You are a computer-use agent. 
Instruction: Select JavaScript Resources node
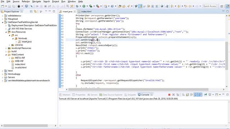coord(21,48)
